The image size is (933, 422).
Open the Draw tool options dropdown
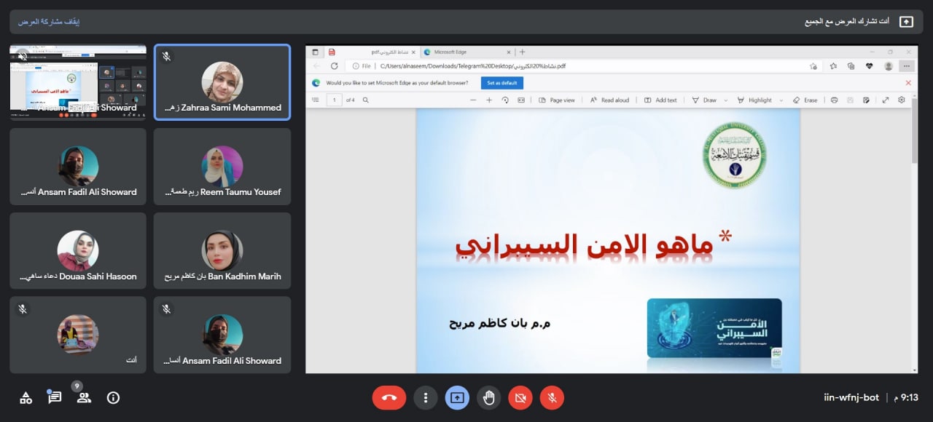tap(727, 100)
